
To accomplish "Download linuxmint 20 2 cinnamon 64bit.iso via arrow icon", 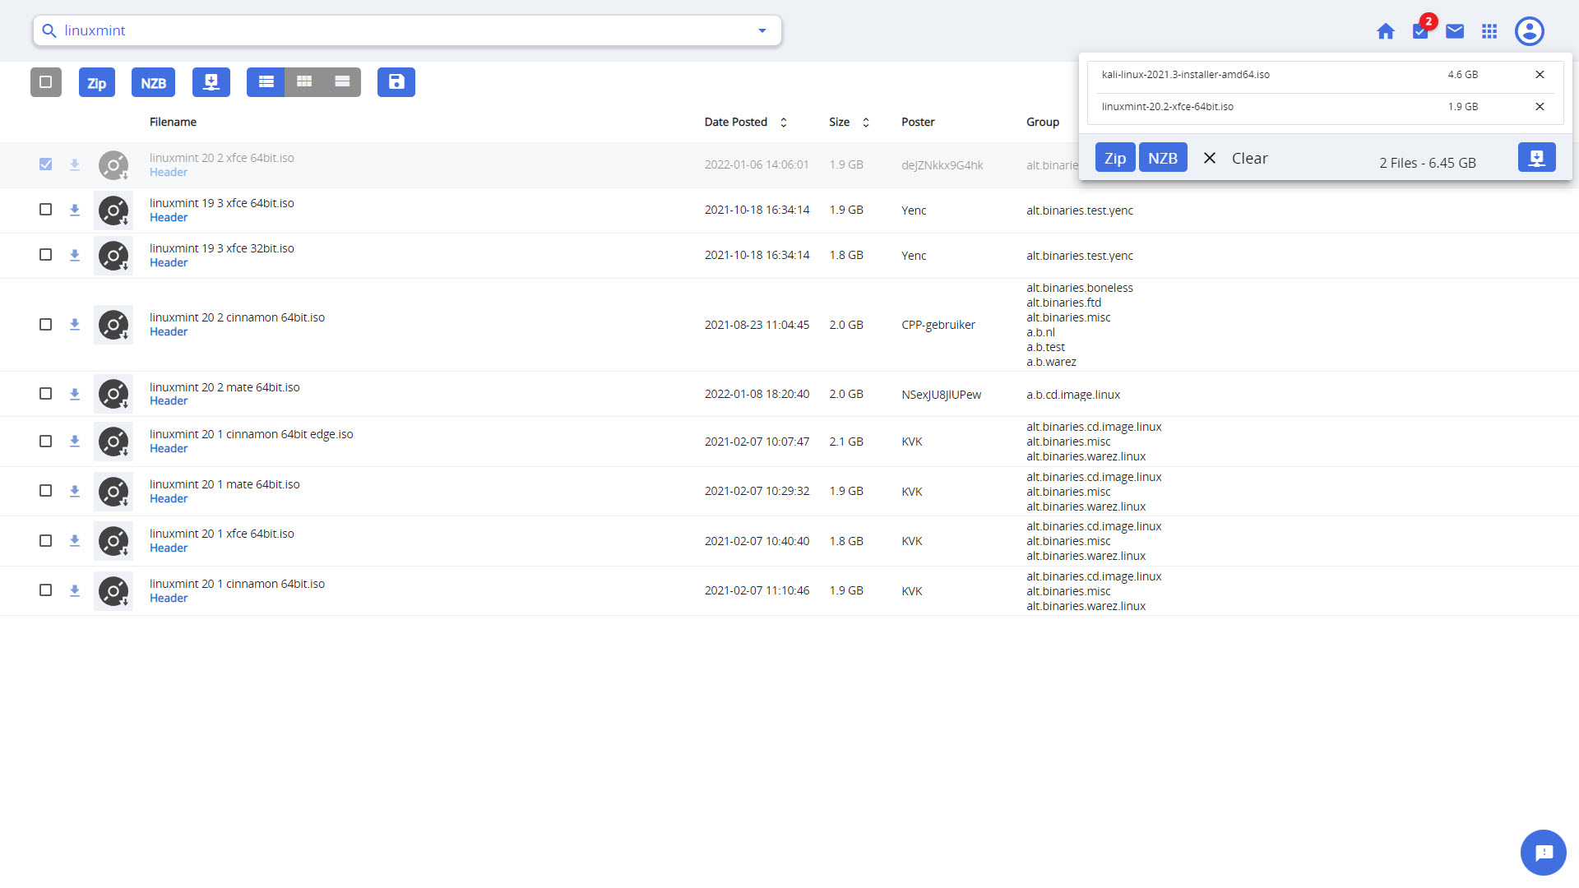I will coord(75,325).
